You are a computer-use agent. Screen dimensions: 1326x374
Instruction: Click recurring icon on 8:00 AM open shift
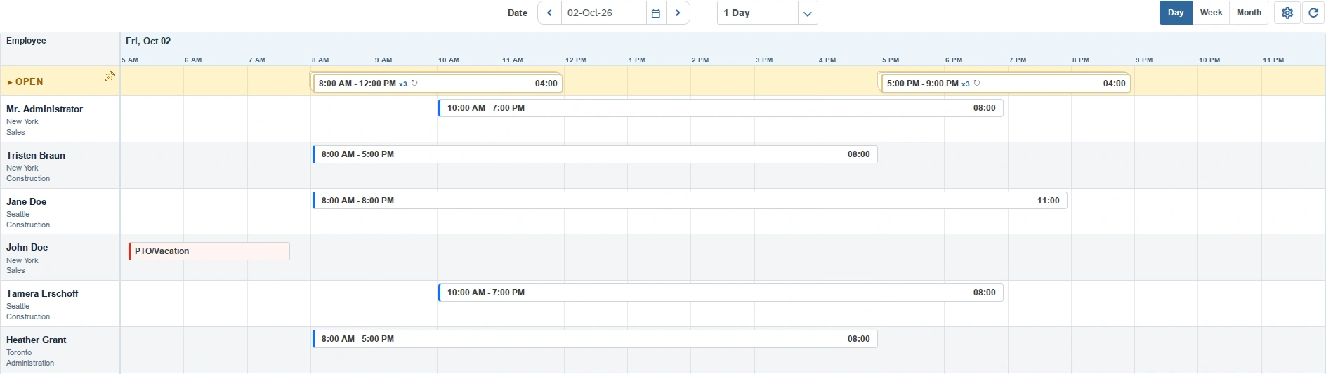[414, 83]
